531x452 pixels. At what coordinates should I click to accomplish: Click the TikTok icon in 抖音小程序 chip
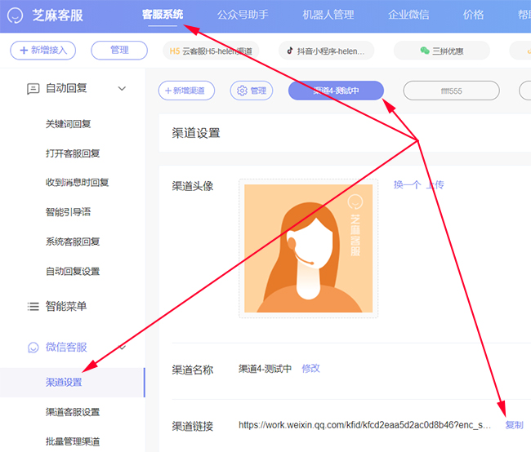point(290,51)
